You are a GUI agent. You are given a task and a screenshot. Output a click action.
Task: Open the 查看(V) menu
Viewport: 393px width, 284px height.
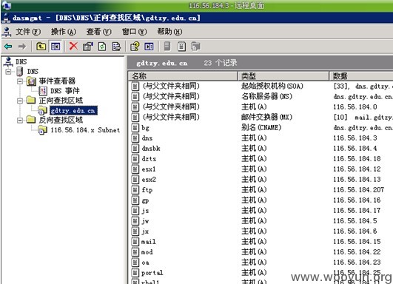point(98,32)
